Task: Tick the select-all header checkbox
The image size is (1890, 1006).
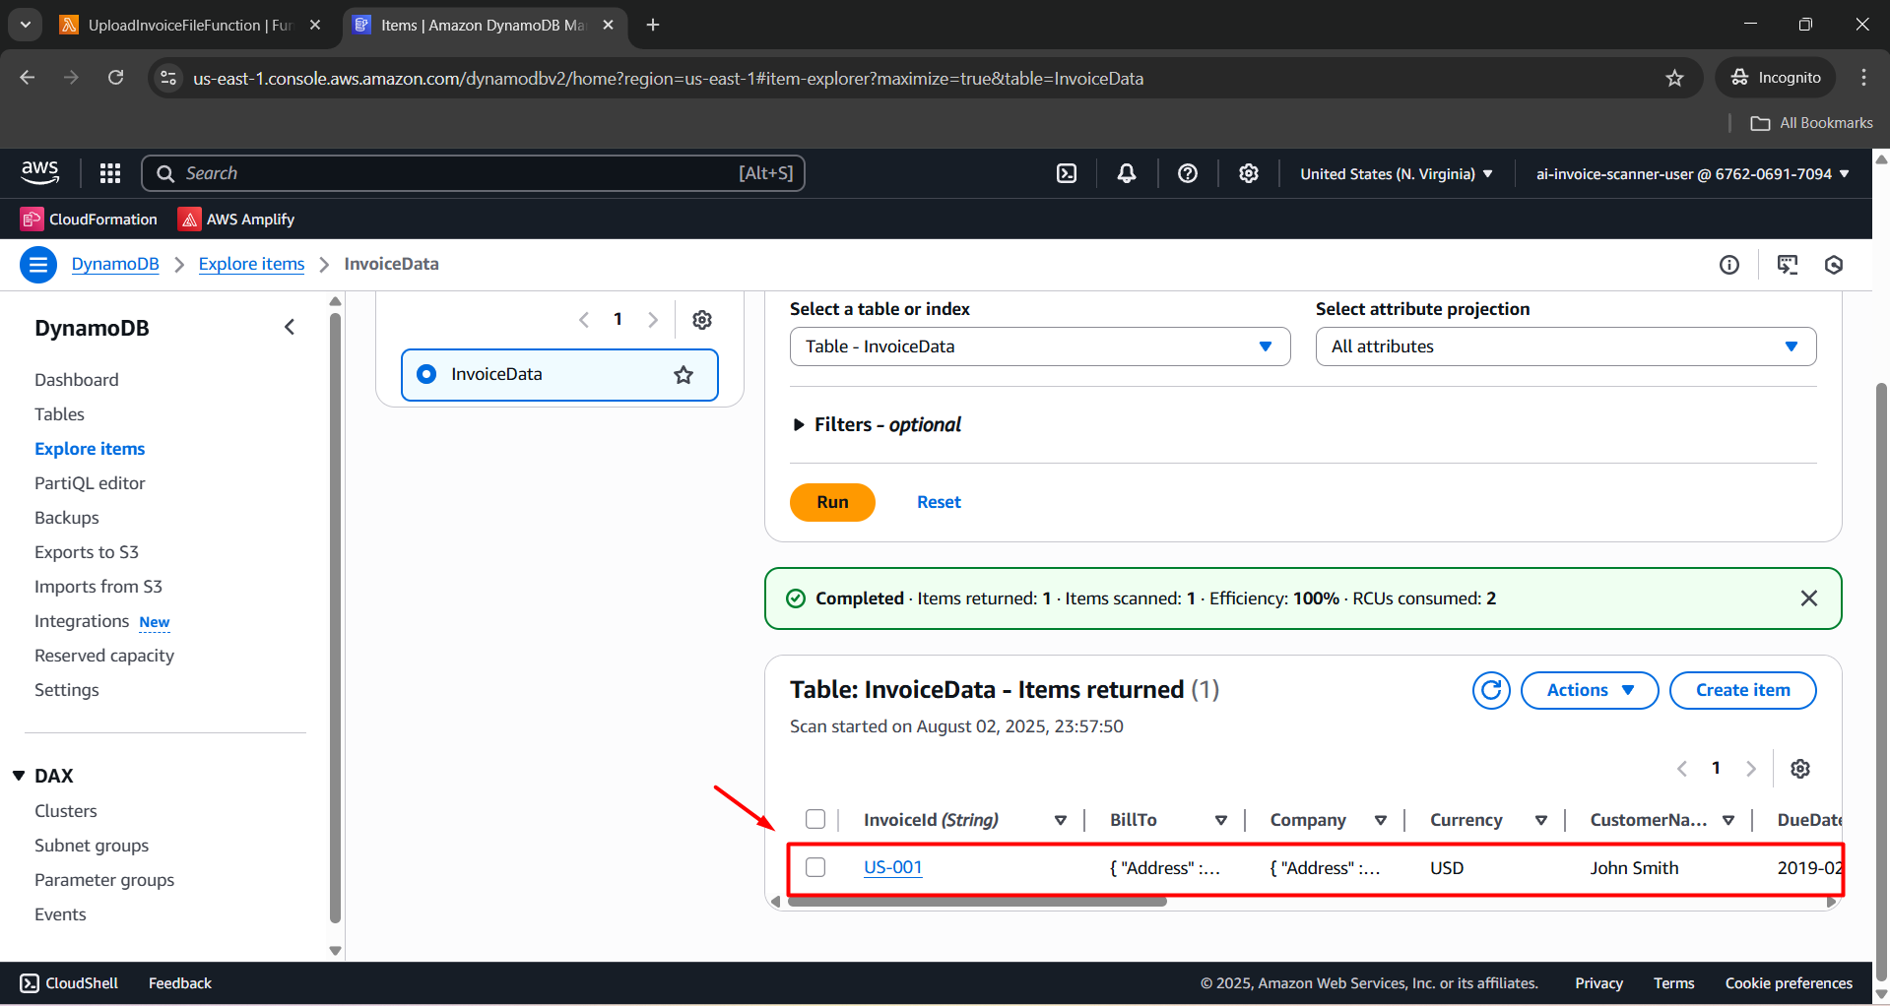Action: pyautogui.click(x=815, y=820)
